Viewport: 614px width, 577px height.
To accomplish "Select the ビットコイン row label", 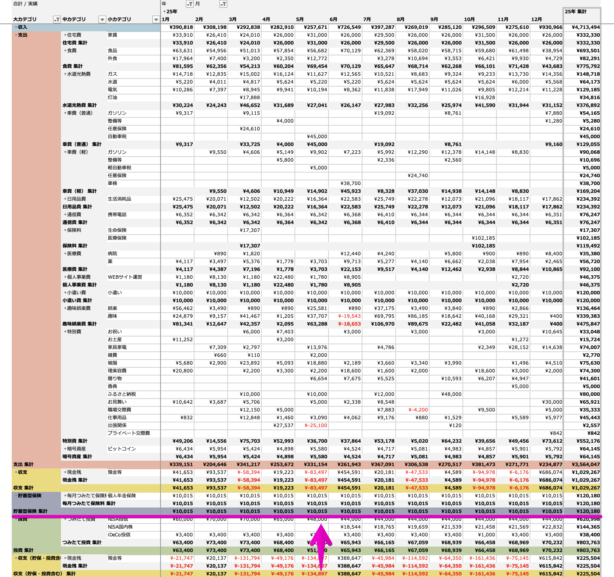I will [x=122, y=449].
